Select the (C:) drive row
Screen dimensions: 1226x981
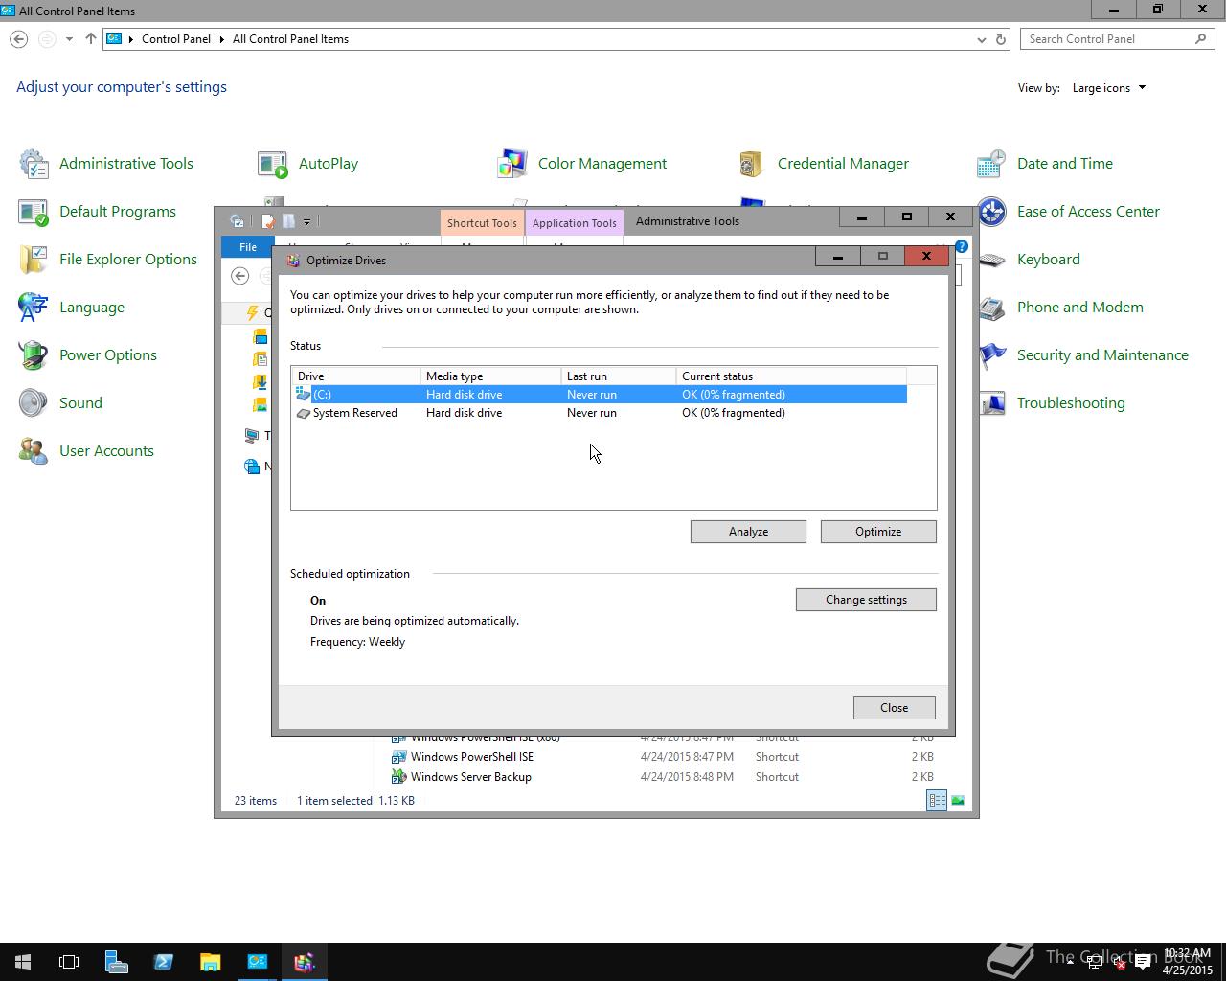tap(600, 395)
